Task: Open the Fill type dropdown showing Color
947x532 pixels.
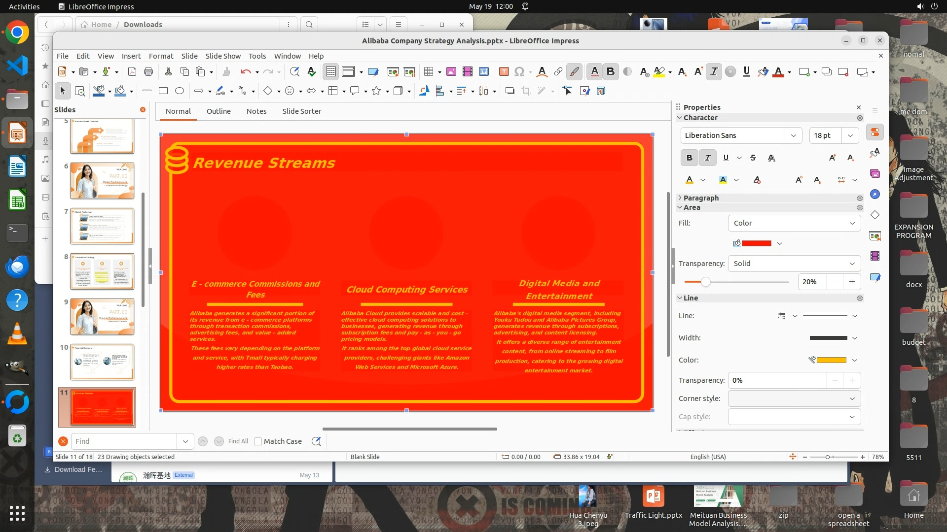Action: 794,223
